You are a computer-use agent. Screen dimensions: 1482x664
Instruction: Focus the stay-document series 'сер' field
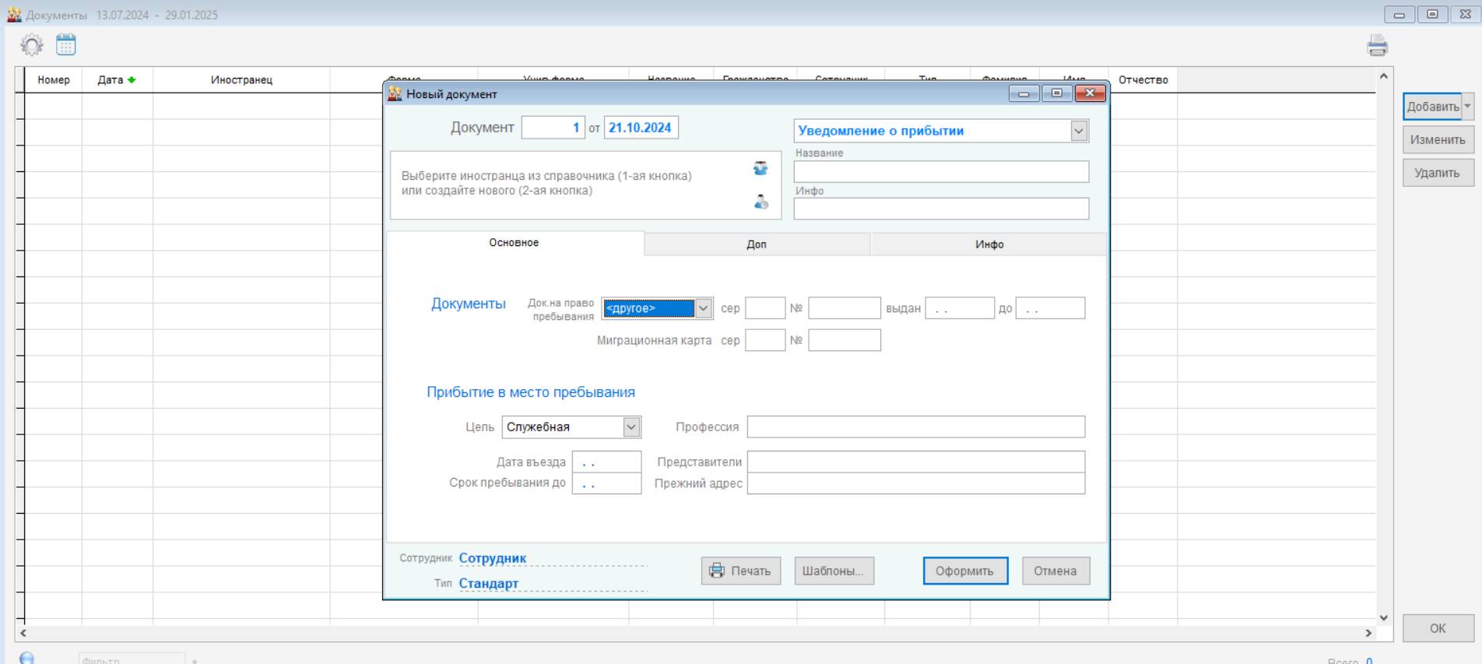coord(765,308)
